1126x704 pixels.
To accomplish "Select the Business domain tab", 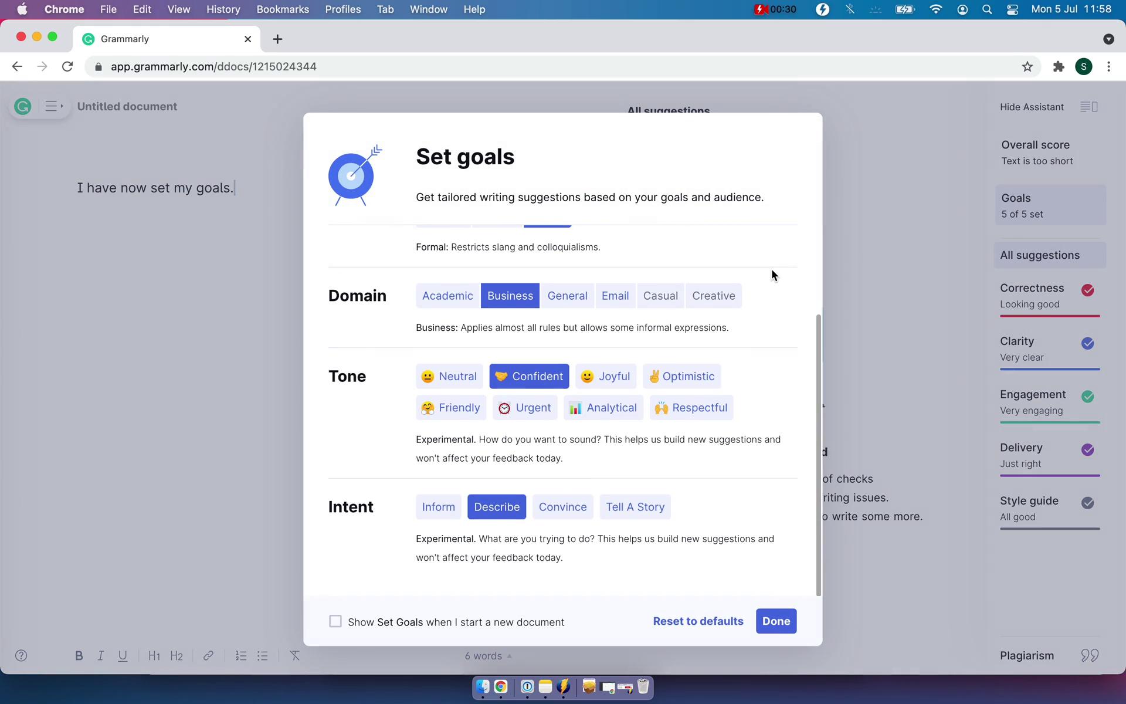I will [510, 295].
